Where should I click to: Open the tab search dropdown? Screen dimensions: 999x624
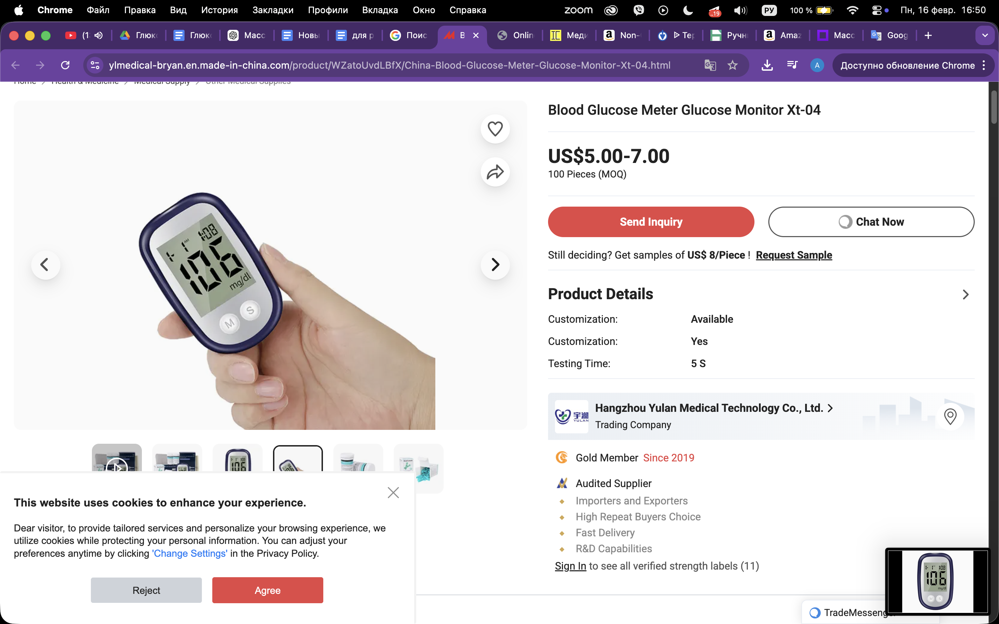[985, 35]
